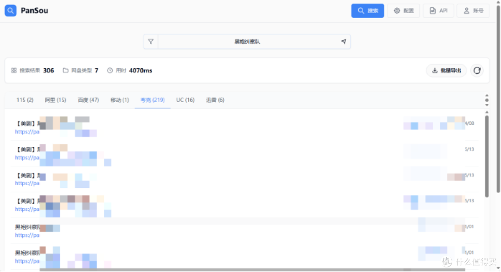
Task: Click the 4070ms elapsed time value
Action: pyautogui.click(x=141, y=70)
